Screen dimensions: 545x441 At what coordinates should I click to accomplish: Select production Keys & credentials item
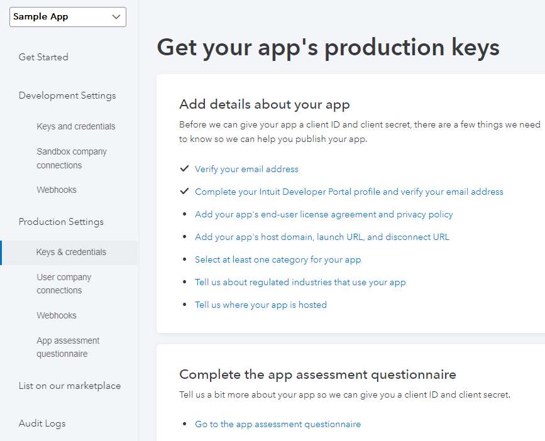coord(71,252)
